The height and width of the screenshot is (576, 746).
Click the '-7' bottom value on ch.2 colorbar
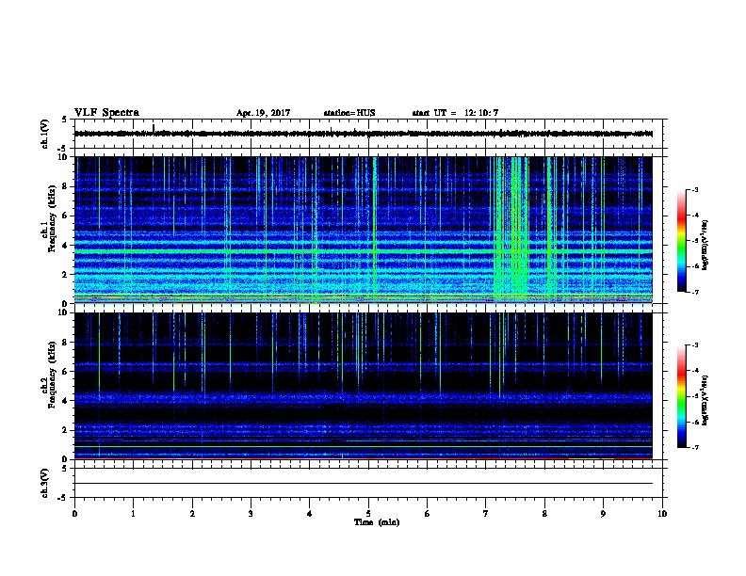(x=694, y=448)
